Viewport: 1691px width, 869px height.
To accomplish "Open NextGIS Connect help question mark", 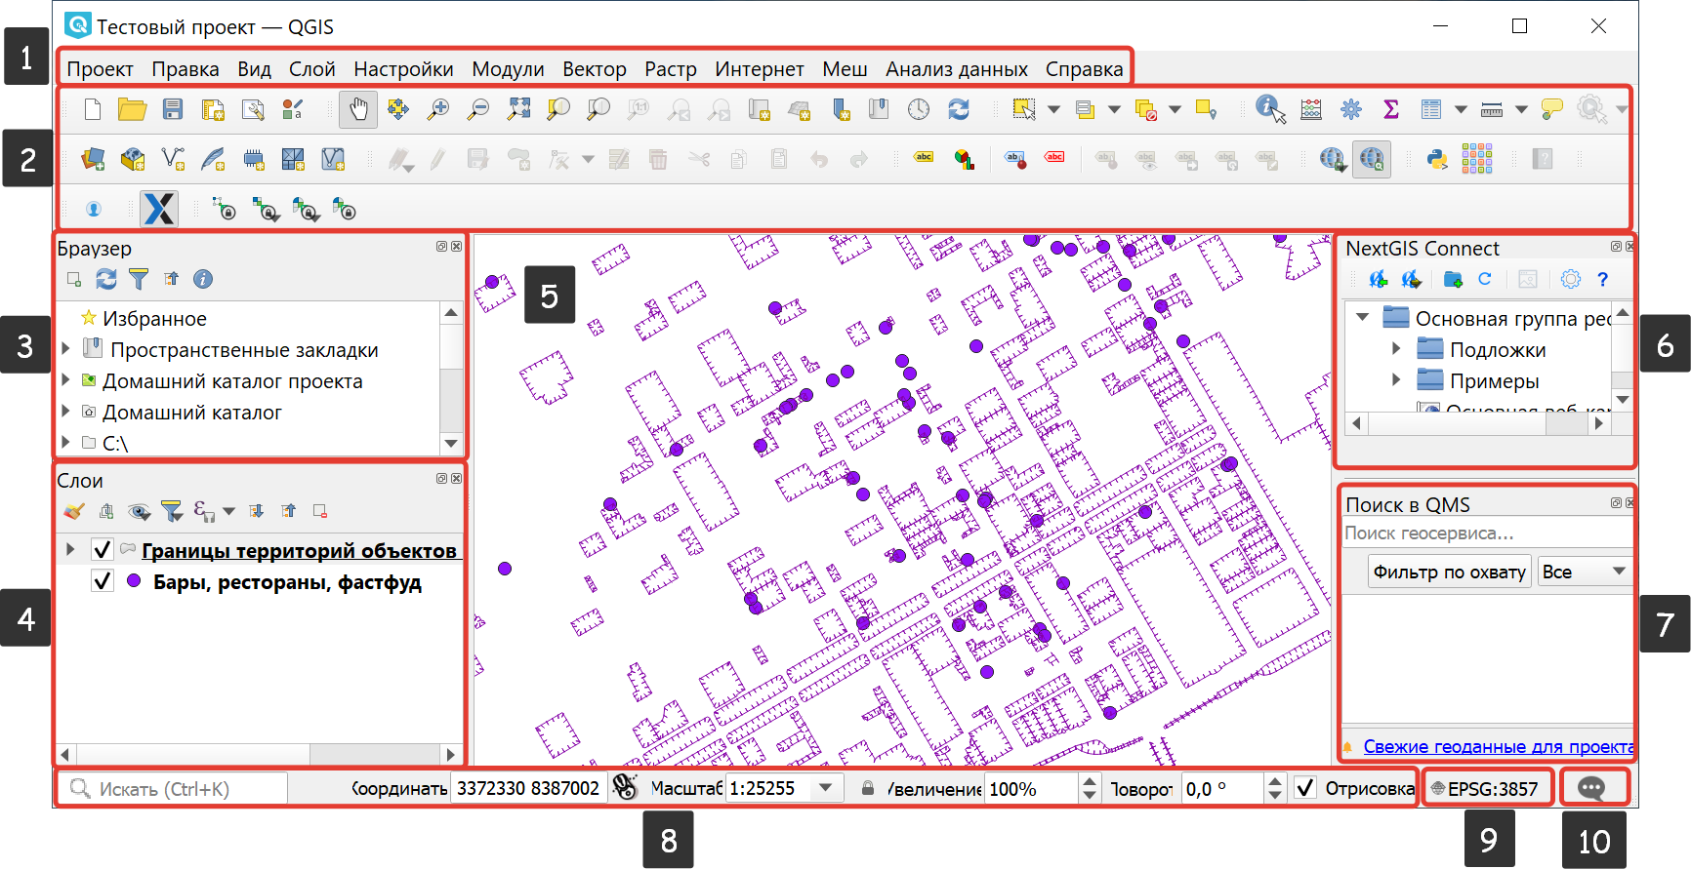I will coord(1602,280).
